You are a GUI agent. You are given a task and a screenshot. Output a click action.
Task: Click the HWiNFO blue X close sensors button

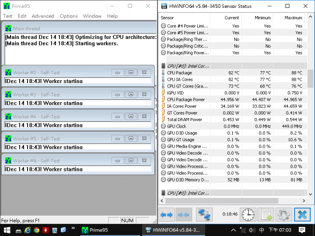[302, 215]
